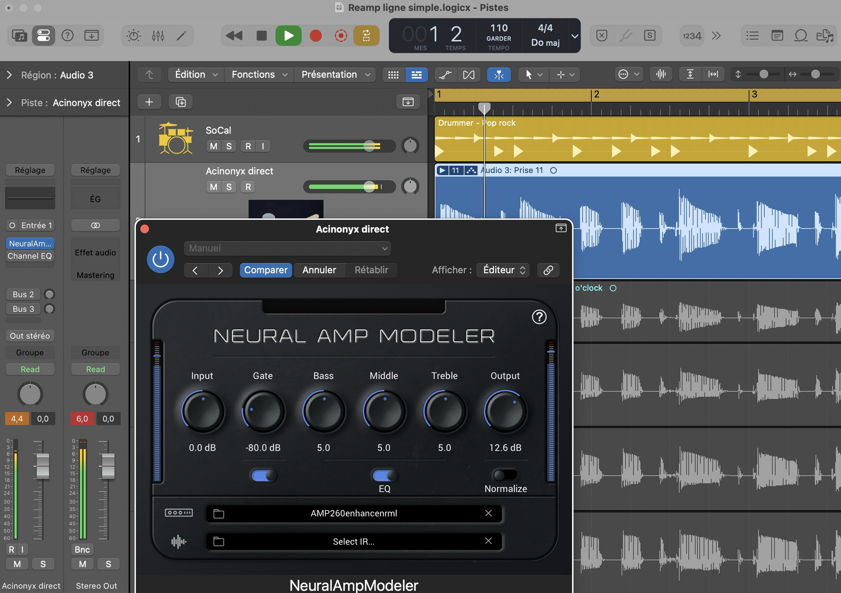Image resolution: width=841 pixels, height=593 pixels.
Task: Toggle the noise Gate switch
Action: pyautogui.click(x=263, y=475)
